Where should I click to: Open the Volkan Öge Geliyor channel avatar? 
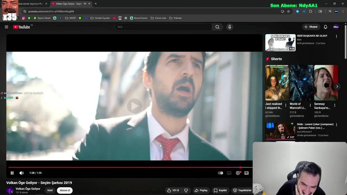click(x=10, y=190)
